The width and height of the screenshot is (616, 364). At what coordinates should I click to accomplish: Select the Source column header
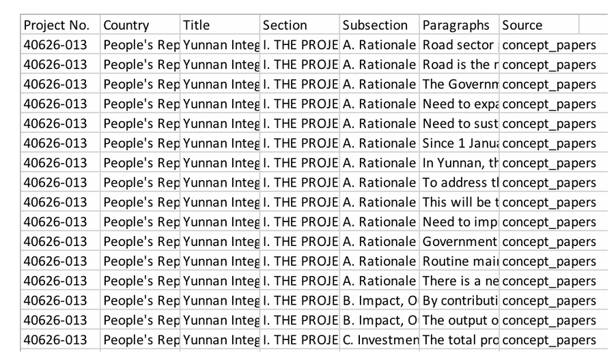tap(539, 25)
